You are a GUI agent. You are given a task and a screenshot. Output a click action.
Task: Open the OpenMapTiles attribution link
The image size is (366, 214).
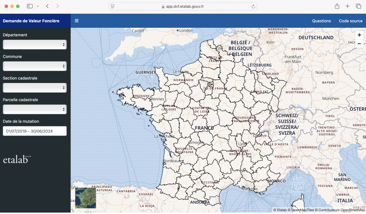(302, 210)
